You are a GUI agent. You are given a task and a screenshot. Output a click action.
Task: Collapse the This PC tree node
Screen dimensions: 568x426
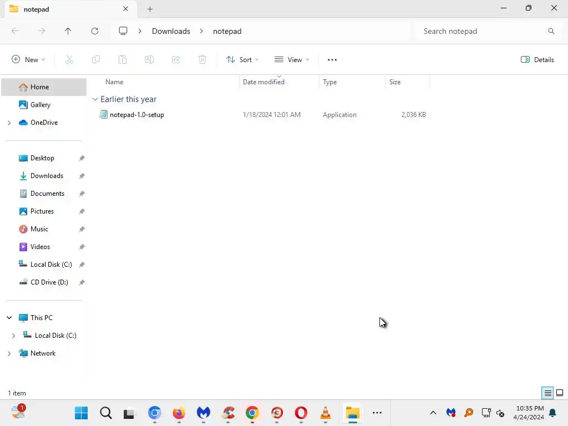[9, 318]
